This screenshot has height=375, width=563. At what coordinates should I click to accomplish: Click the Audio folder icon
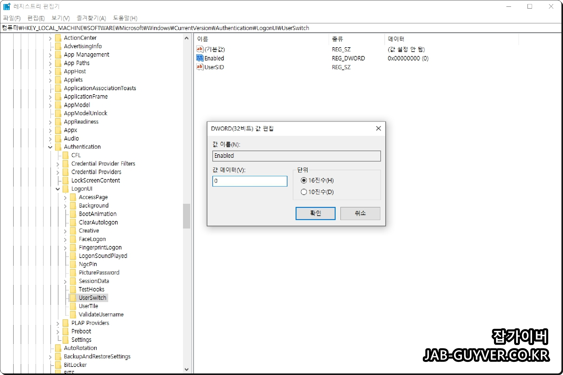pos(58,138)
